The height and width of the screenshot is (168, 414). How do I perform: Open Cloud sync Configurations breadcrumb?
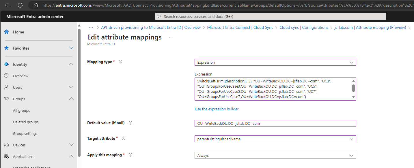(x=304, y=27)
